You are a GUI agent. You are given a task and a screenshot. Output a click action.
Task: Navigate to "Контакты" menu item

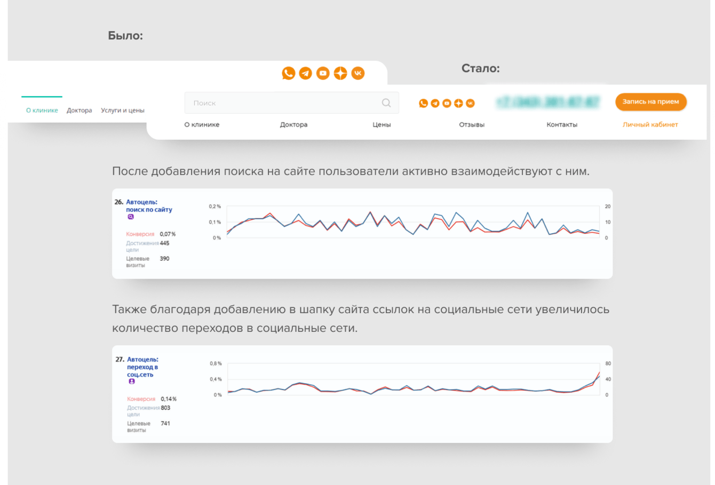[x=562, y=125]
